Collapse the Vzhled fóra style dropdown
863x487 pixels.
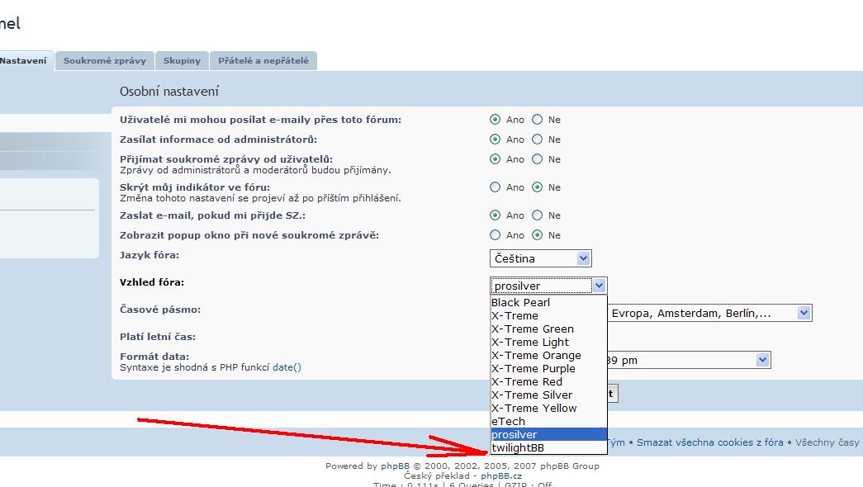(600, 286)
